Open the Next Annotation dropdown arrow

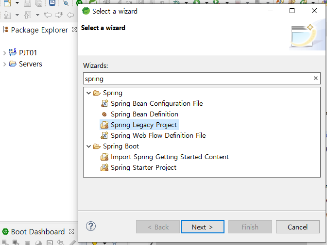17,15
